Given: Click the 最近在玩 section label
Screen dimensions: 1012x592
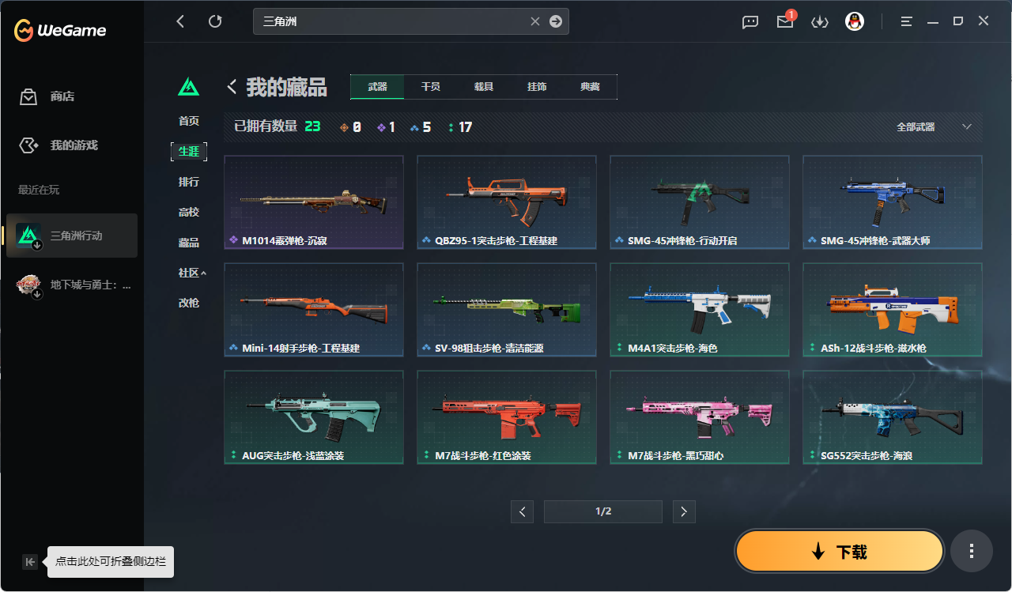Looking at the screenshot, I should tap(39, 190).
